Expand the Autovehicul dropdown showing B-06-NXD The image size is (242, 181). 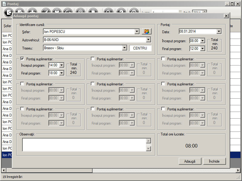coord(148,40)
